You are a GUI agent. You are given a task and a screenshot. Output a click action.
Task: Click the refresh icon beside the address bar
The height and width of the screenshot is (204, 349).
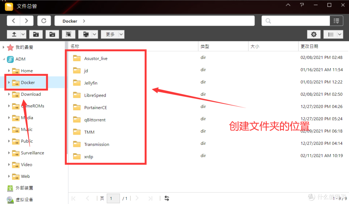point(45,21)
